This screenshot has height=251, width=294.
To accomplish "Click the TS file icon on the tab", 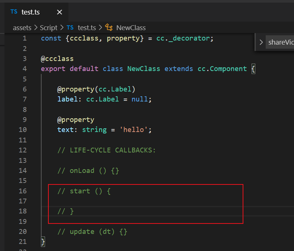I will 14,12.
